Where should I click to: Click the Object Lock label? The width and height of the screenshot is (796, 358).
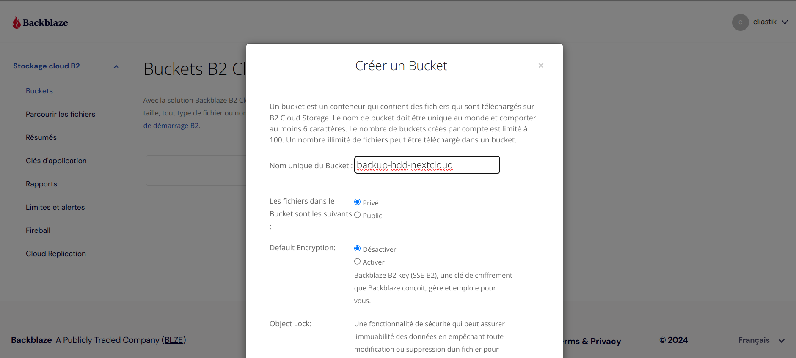click(291, 324)
